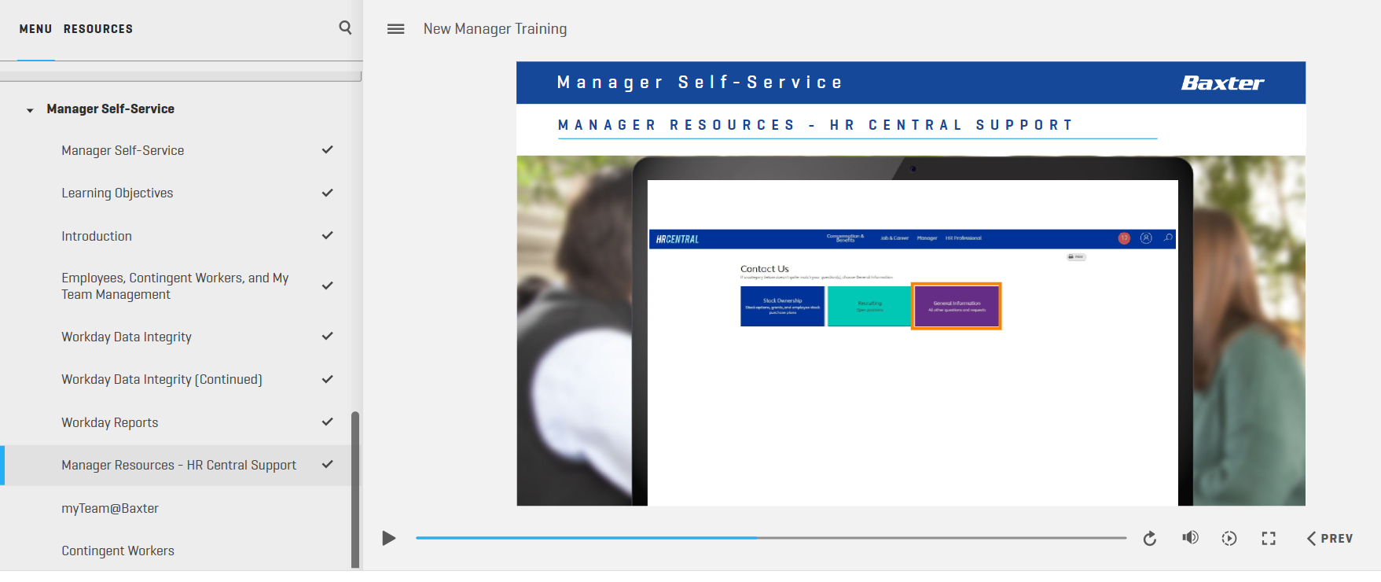
Task: Switch to the MENU tab
Action: [35, 29]
